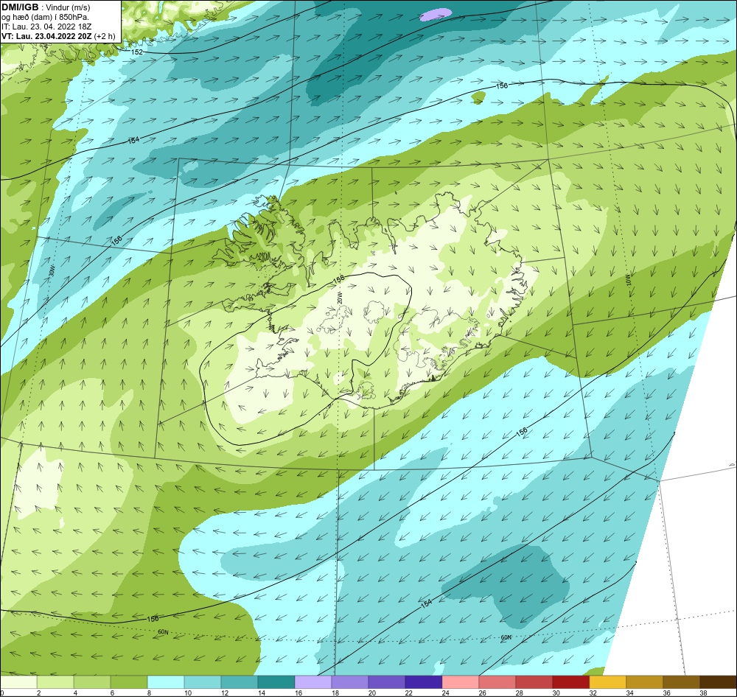Pick the 4–6 m/s green legend swatch
This screenshot has width=737, height=697.
click(92, 682)
